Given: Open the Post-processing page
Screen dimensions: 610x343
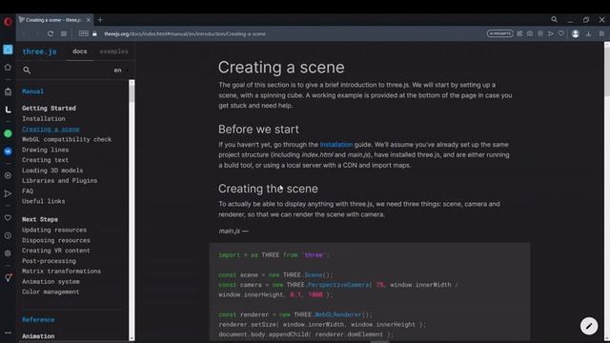Looking at the screenshot, I should click(49, 261).
